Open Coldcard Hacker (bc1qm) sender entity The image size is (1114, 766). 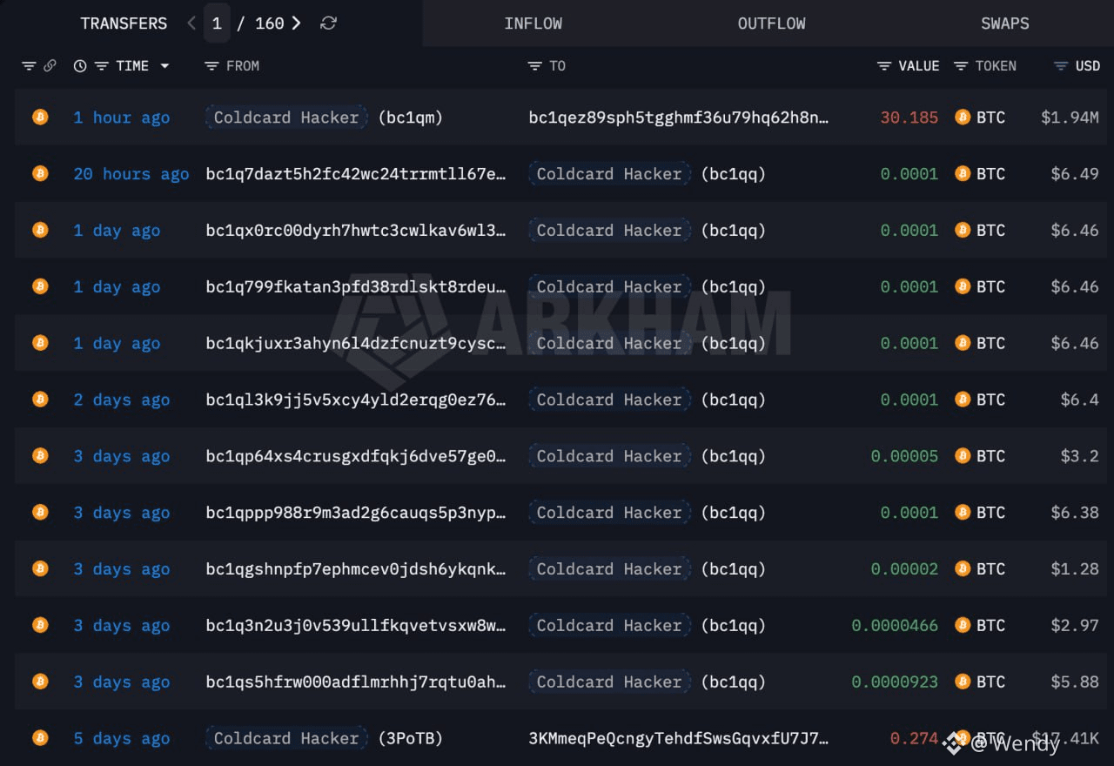[286, 118]
